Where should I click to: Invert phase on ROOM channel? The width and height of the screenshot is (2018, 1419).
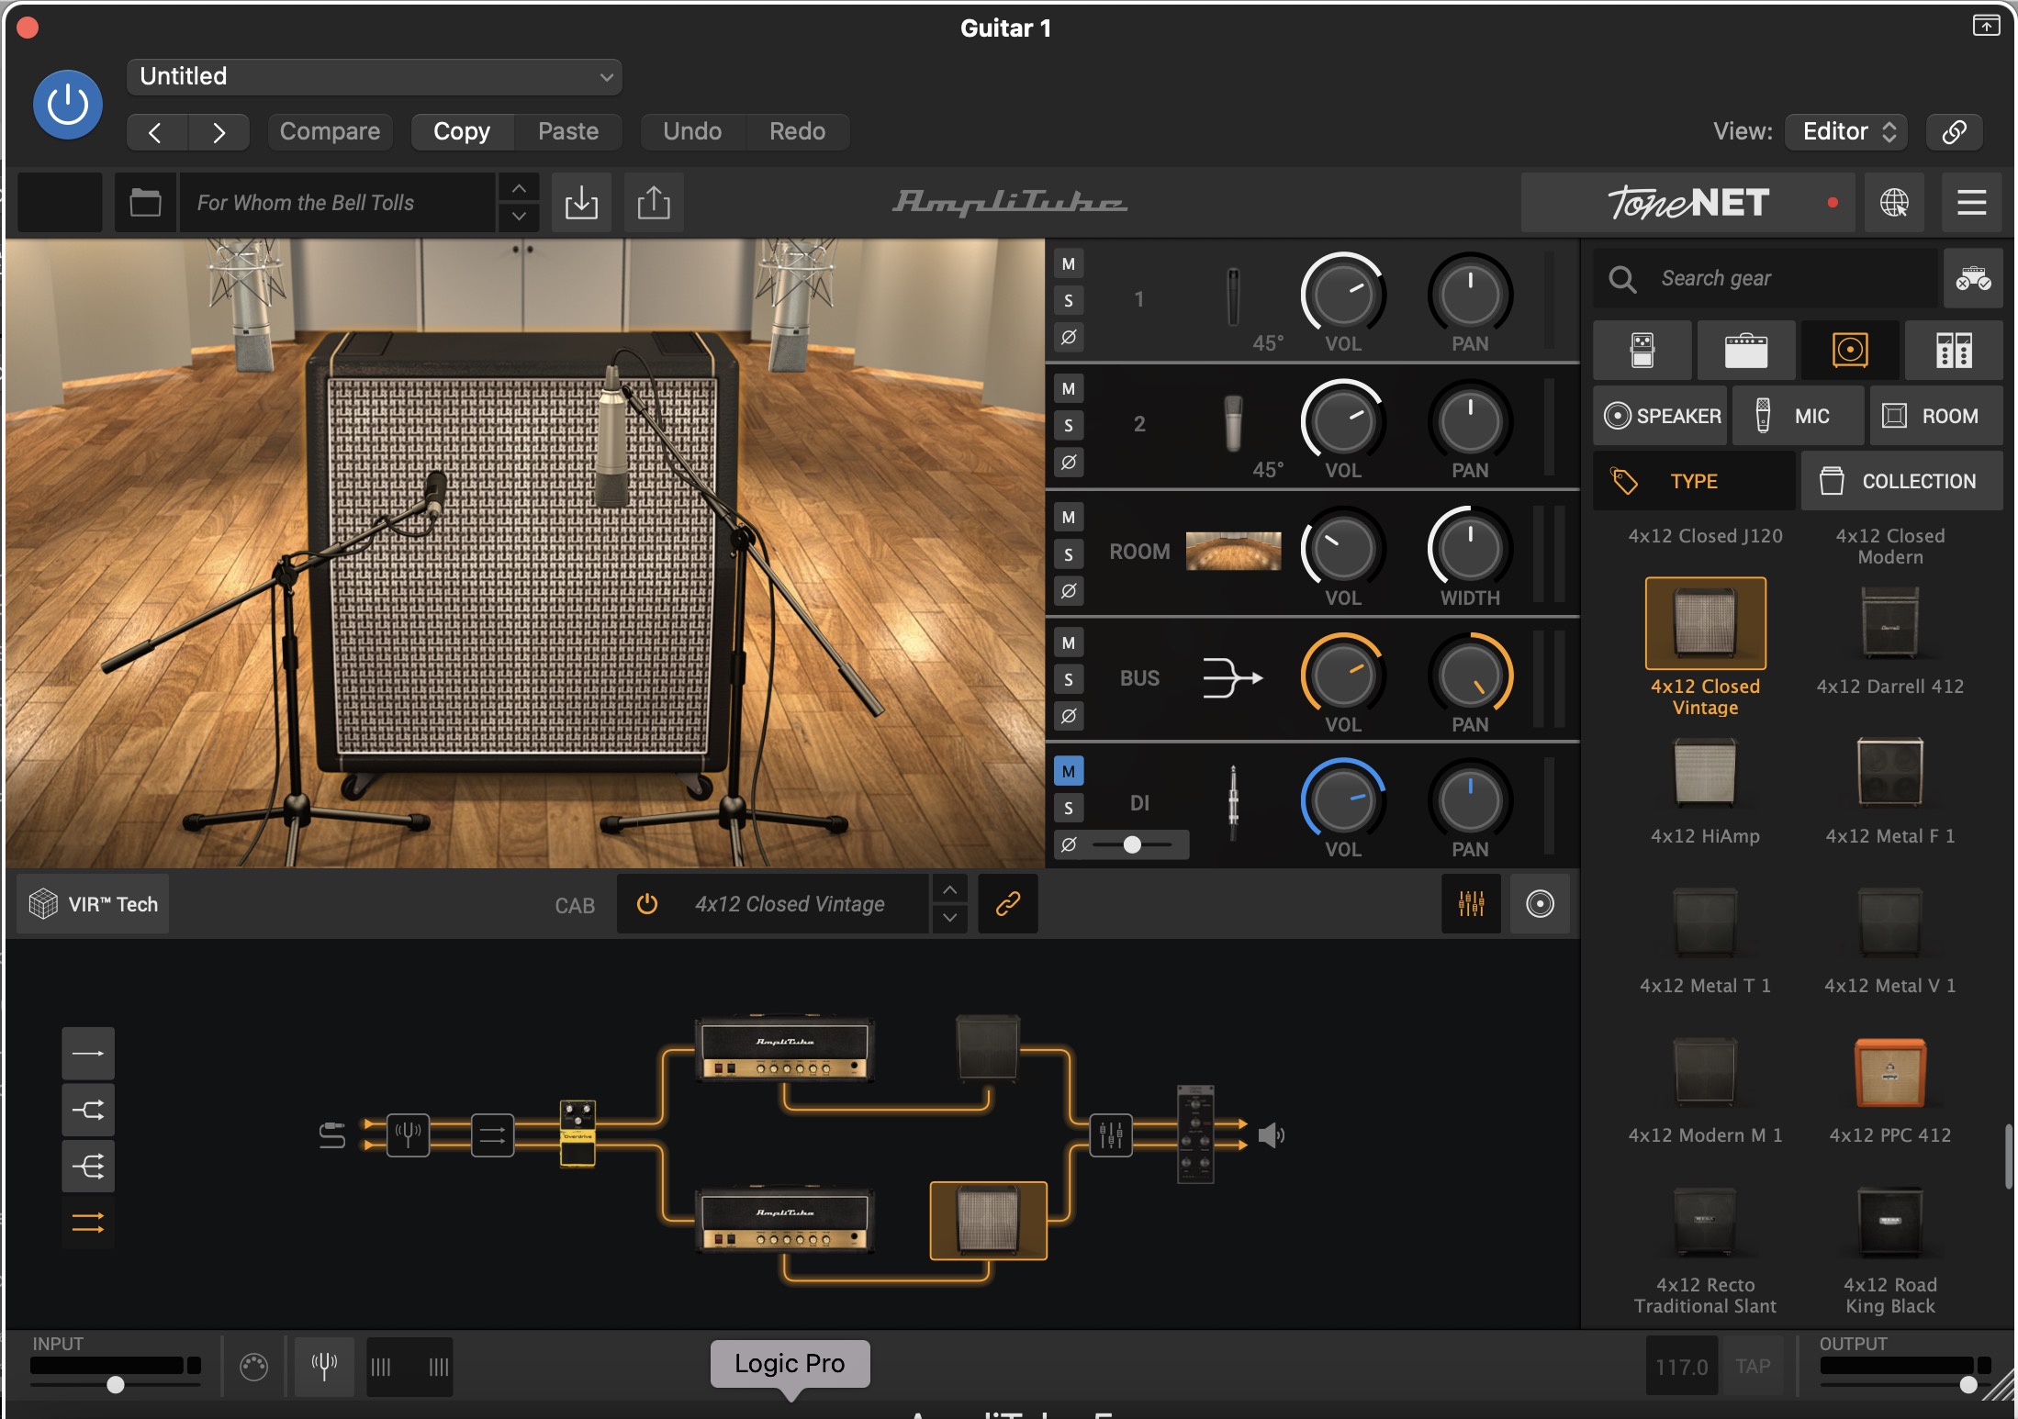point(1069,591)
